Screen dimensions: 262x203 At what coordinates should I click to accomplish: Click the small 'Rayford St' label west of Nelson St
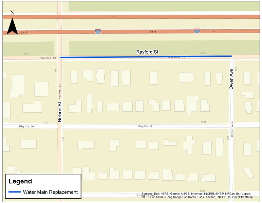[x=48, y=58]
